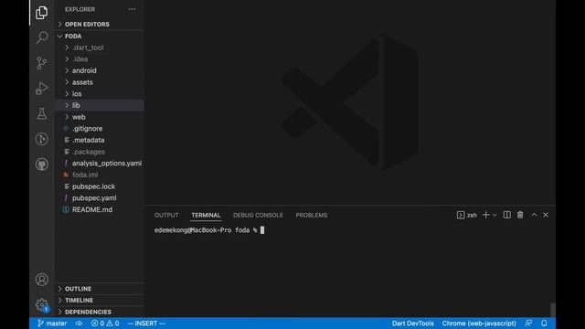Open the Source Control view icon

point(42,63)
